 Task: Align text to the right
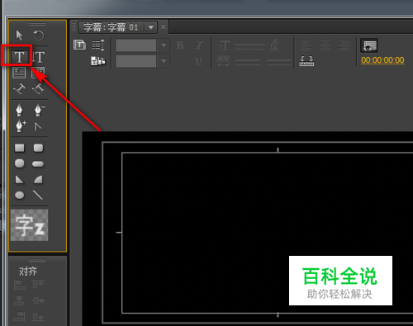[x=344, y=45]
